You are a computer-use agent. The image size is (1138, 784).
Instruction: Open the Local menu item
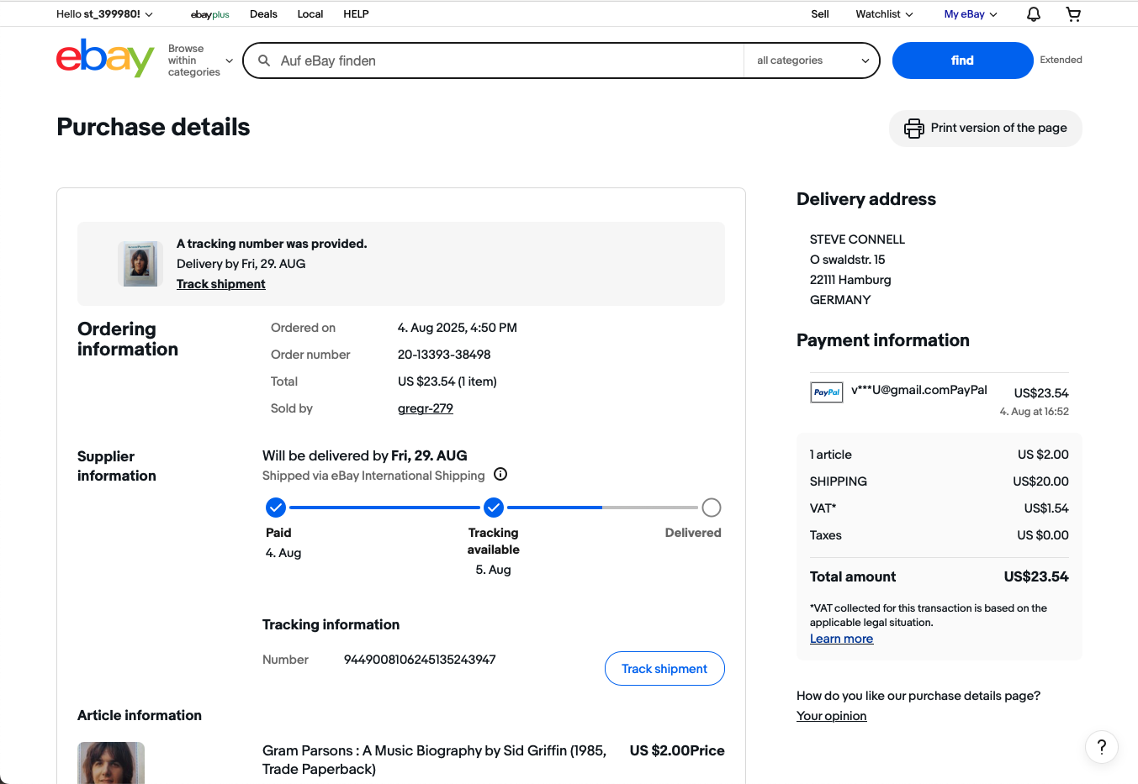pos(310,14)
